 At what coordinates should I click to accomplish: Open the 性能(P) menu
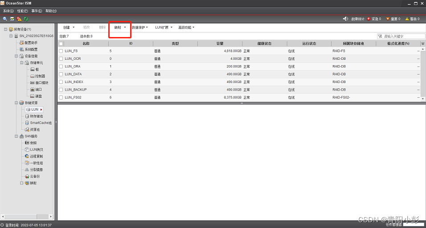pyautogui.click(x=23, y=11)
